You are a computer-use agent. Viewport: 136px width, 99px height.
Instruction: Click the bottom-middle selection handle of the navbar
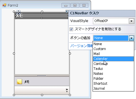tap(42, 95)
